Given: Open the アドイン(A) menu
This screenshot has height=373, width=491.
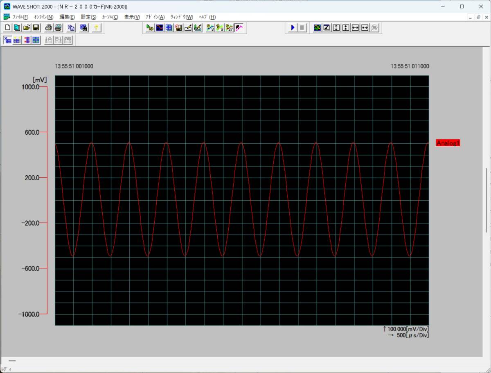Looking at the screenshot, I should point(155,17).
